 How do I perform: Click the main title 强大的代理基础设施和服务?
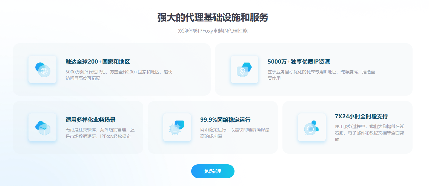click(x=213, y=18)
